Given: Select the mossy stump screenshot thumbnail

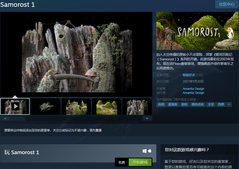Looking at the screenshot, I should 76,106.
